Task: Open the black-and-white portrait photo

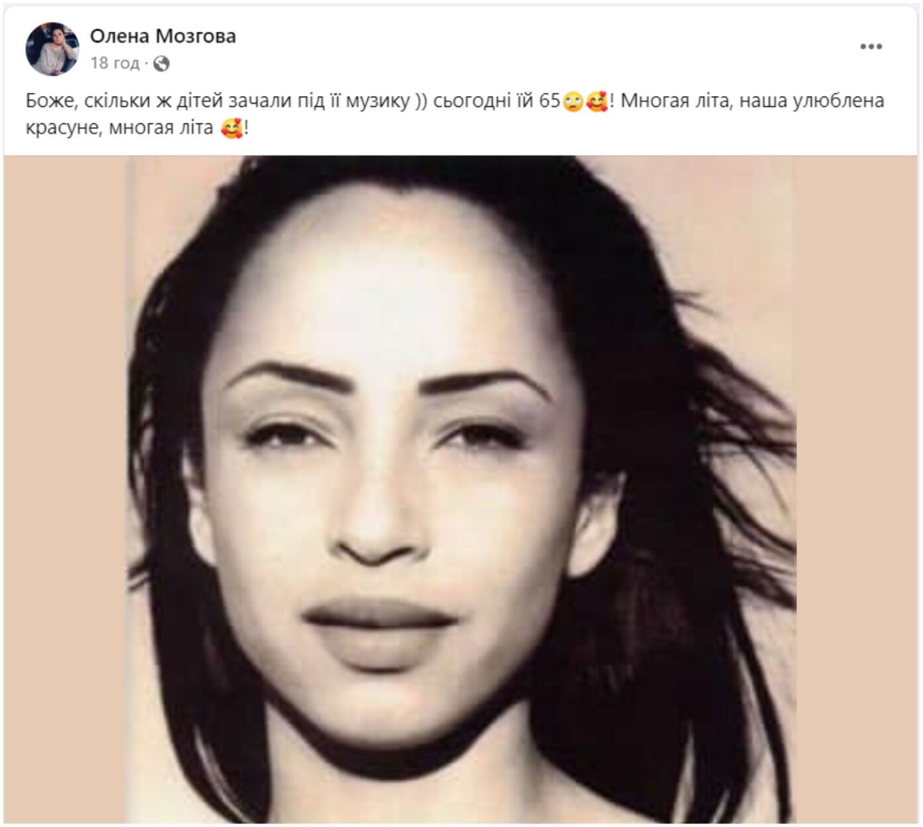Action: coord(460,489)
